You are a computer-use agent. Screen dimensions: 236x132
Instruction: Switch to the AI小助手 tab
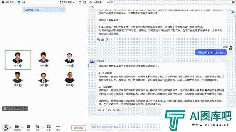click(x=96, y=3)
